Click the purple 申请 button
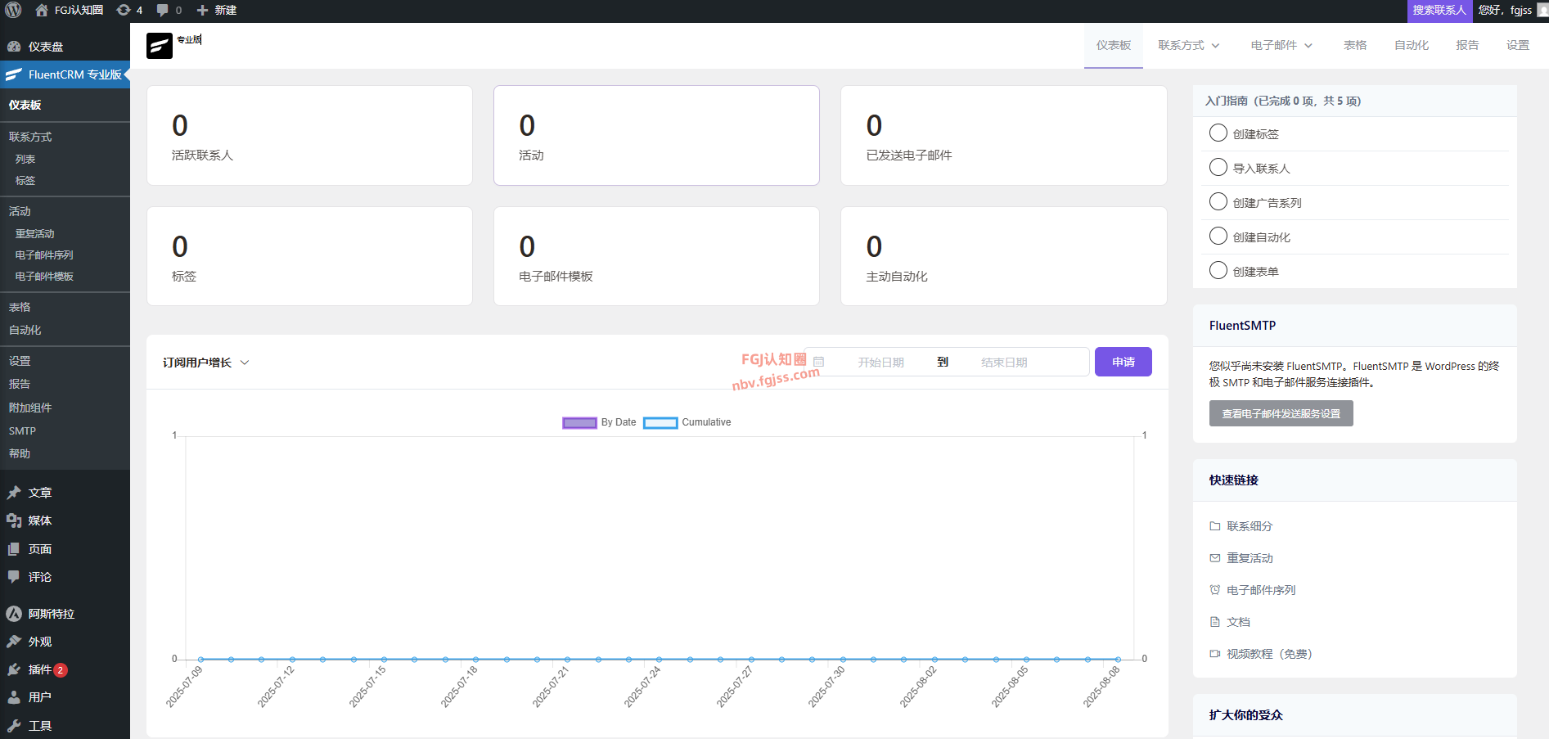1549x739 pixels. (x=1123, y=362)
